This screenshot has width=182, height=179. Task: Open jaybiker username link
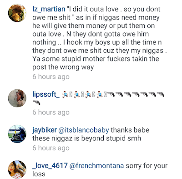click(x=45, y=130)
